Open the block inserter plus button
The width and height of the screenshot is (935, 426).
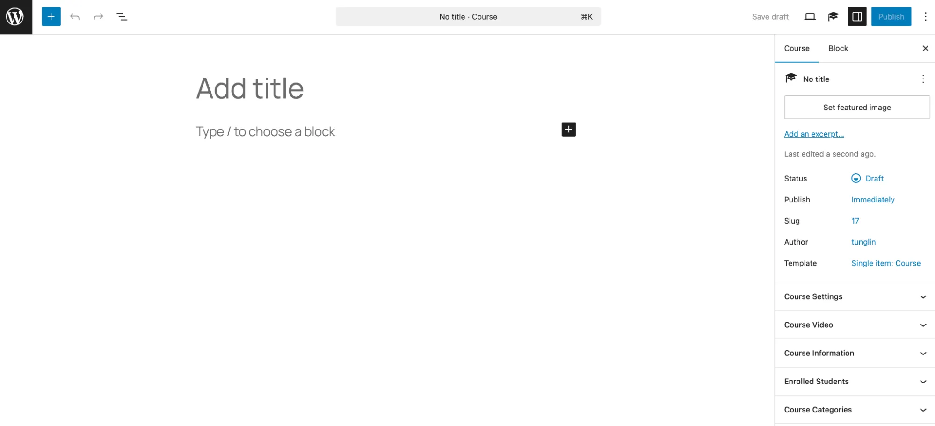click(51, 17)
